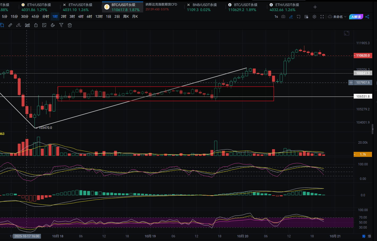The height and width of the screenshot is (241, 377).
Task: Click the trash icon to delete drawings
Action: (70, 25)
